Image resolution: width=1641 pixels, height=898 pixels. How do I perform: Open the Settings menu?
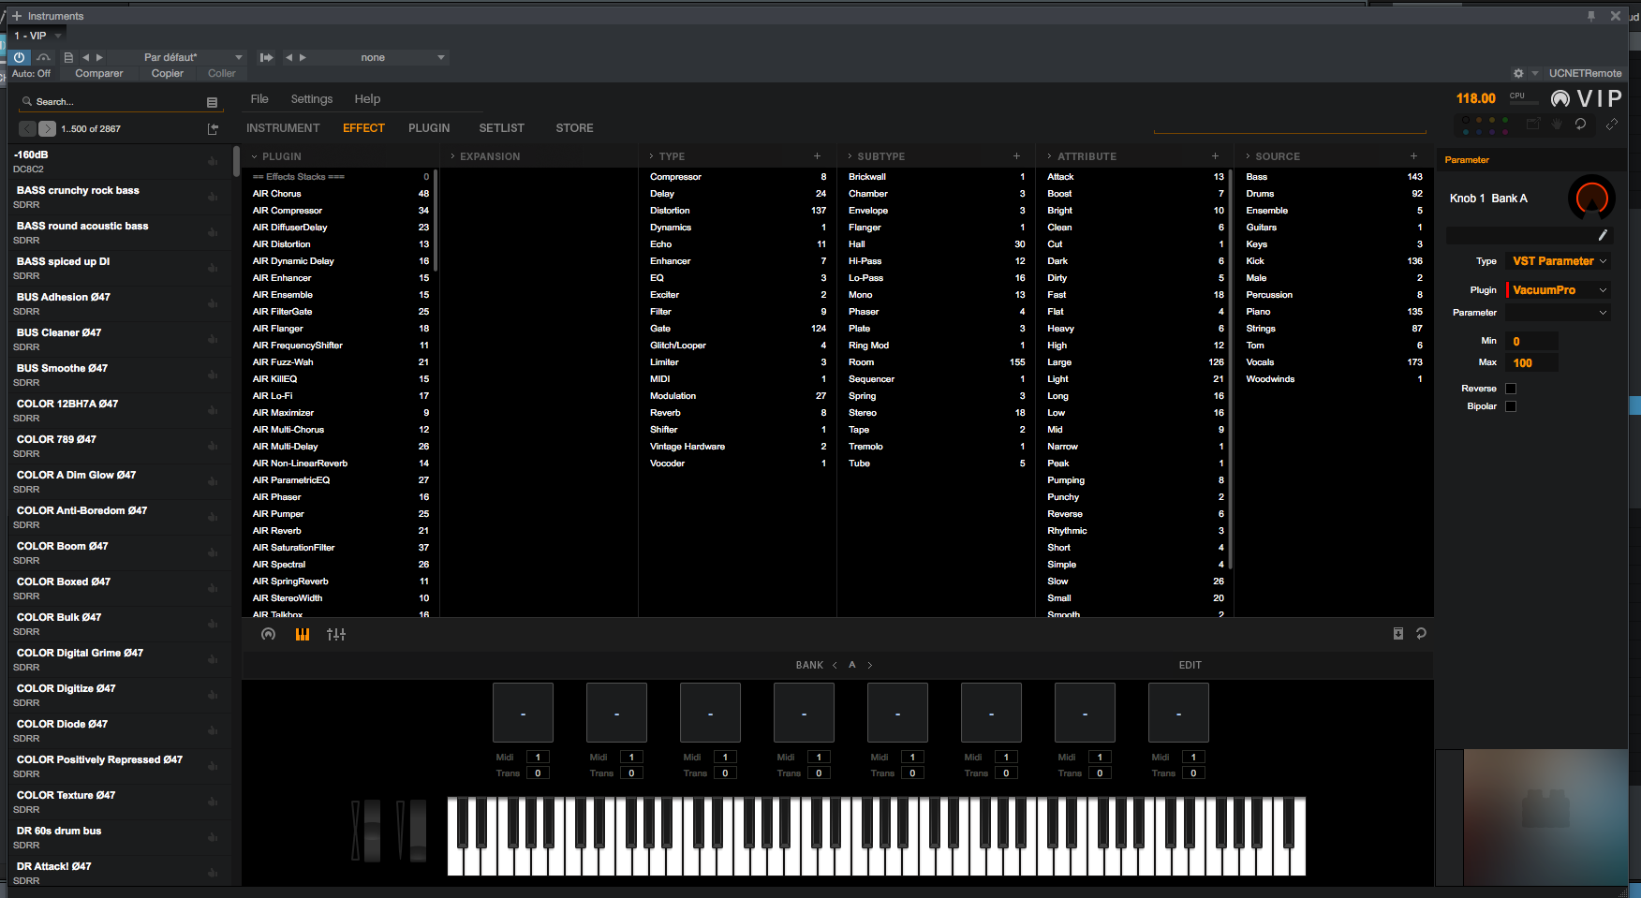coord(312,99)
